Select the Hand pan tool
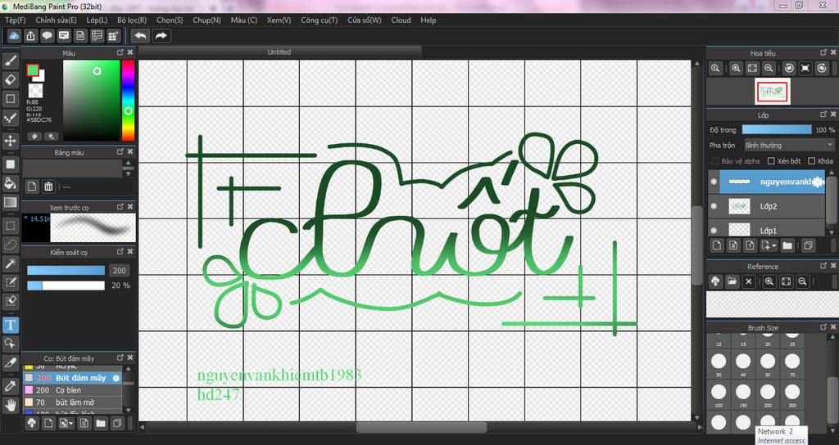Viewport: 839px width, 445px height. coord(10,405)
